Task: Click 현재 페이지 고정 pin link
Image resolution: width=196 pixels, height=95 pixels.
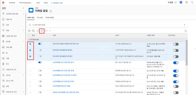Action: (58, 3)
